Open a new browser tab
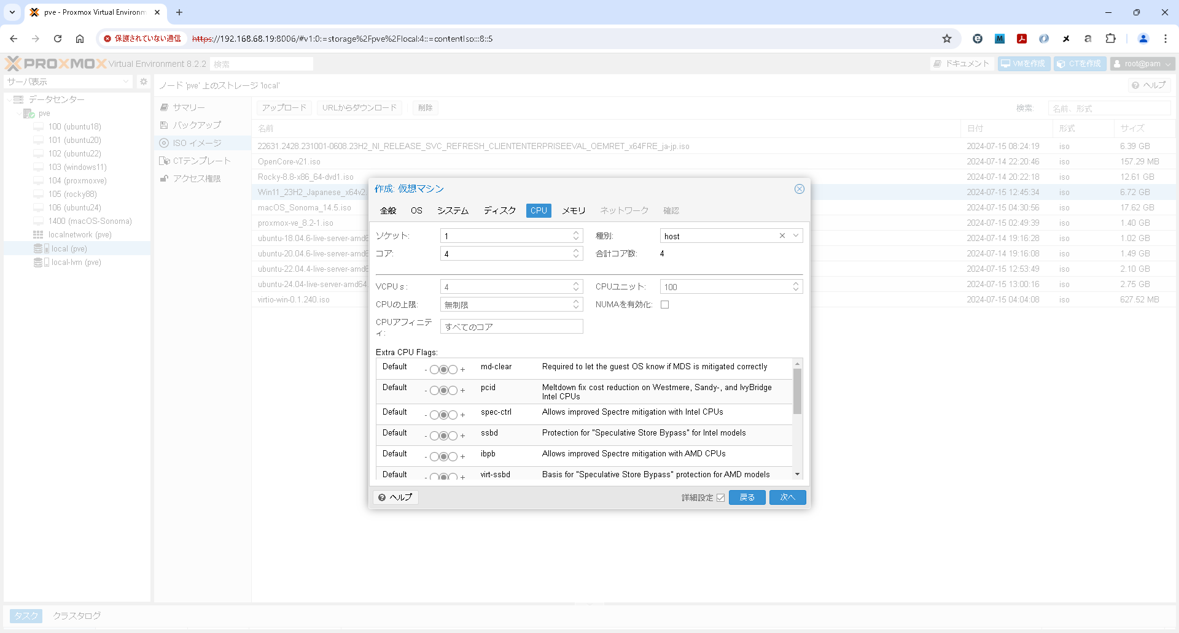Image resolution: width=1179 pixels, height=633 pixels. pyautogui.click(x=179, y=12)
